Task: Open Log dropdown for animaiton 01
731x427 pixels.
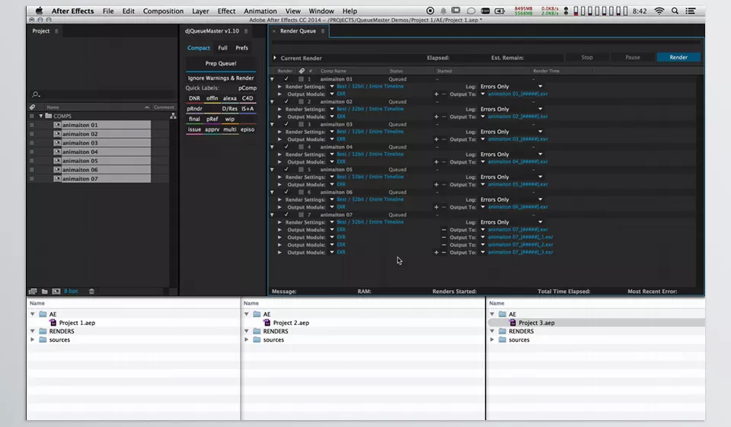Action: pyautogui.click(x=541, y=87)
